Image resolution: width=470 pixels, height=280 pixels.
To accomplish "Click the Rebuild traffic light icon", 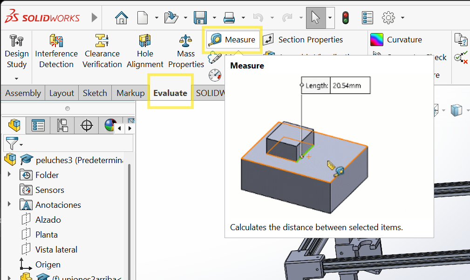I will click(x=345, y=18).
